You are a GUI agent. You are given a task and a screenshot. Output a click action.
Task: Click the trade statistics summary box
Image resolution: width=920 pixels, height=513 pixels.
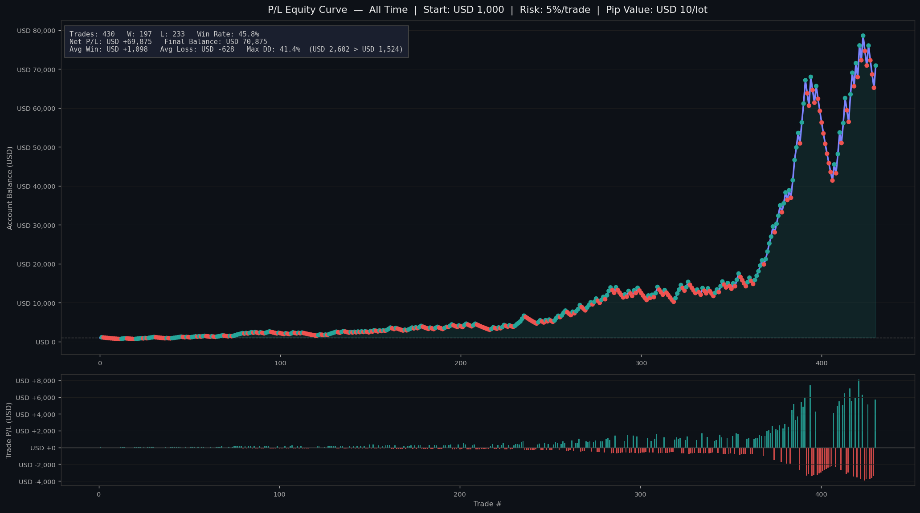(x=237, y=42)
